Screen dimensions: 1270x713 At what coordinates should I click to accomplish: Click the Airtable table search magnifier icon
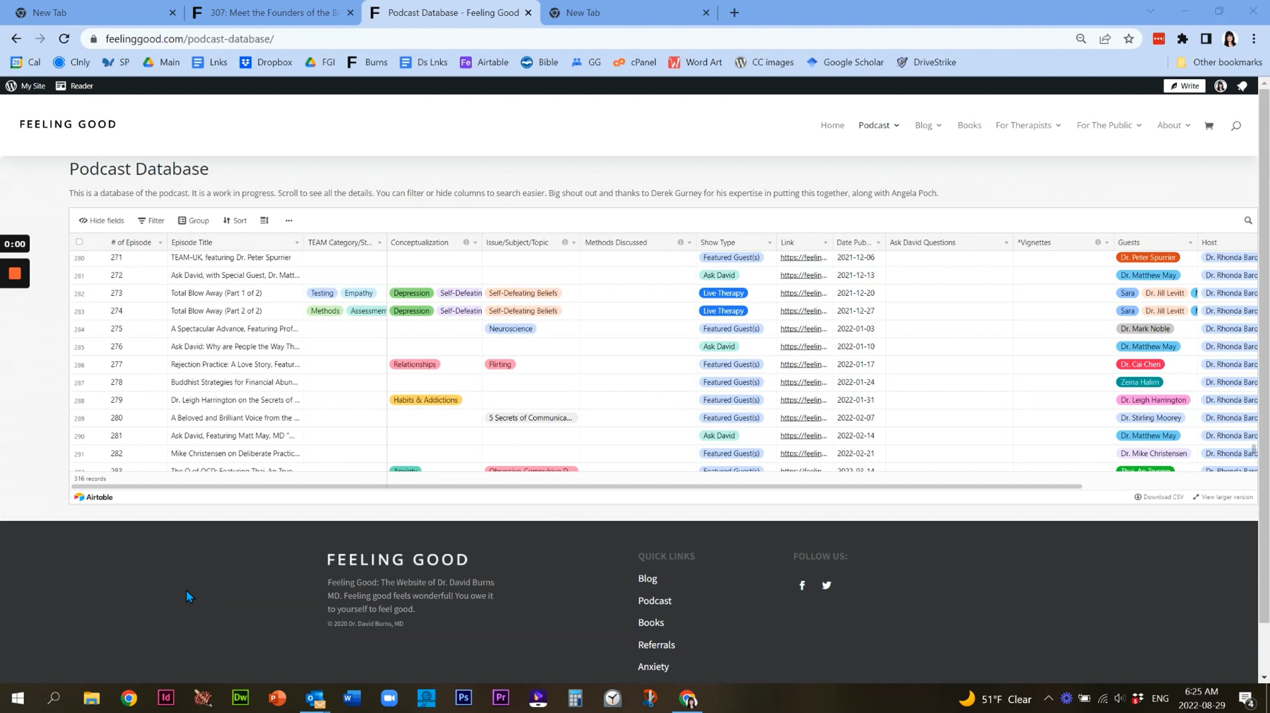(x=1248, y=220)
